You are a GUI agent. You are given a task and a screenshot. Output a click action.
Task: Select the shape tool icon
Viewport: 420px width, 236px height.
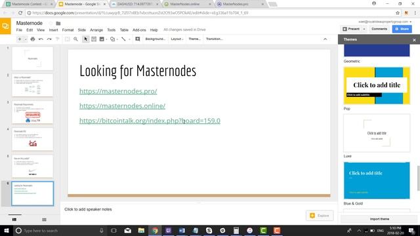coord(113,39)
